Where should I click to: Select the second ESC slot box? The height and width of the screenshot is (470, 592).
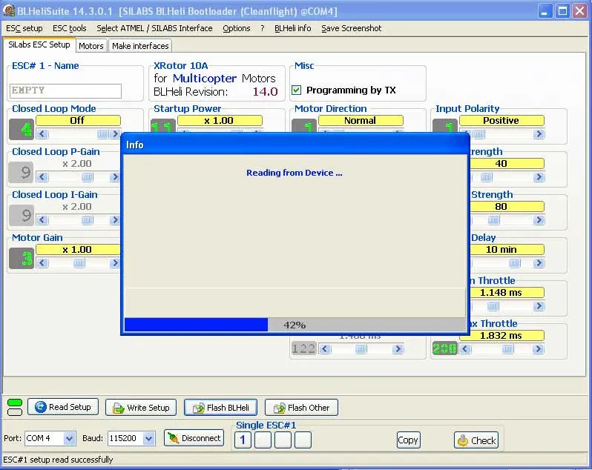point(263,440)
